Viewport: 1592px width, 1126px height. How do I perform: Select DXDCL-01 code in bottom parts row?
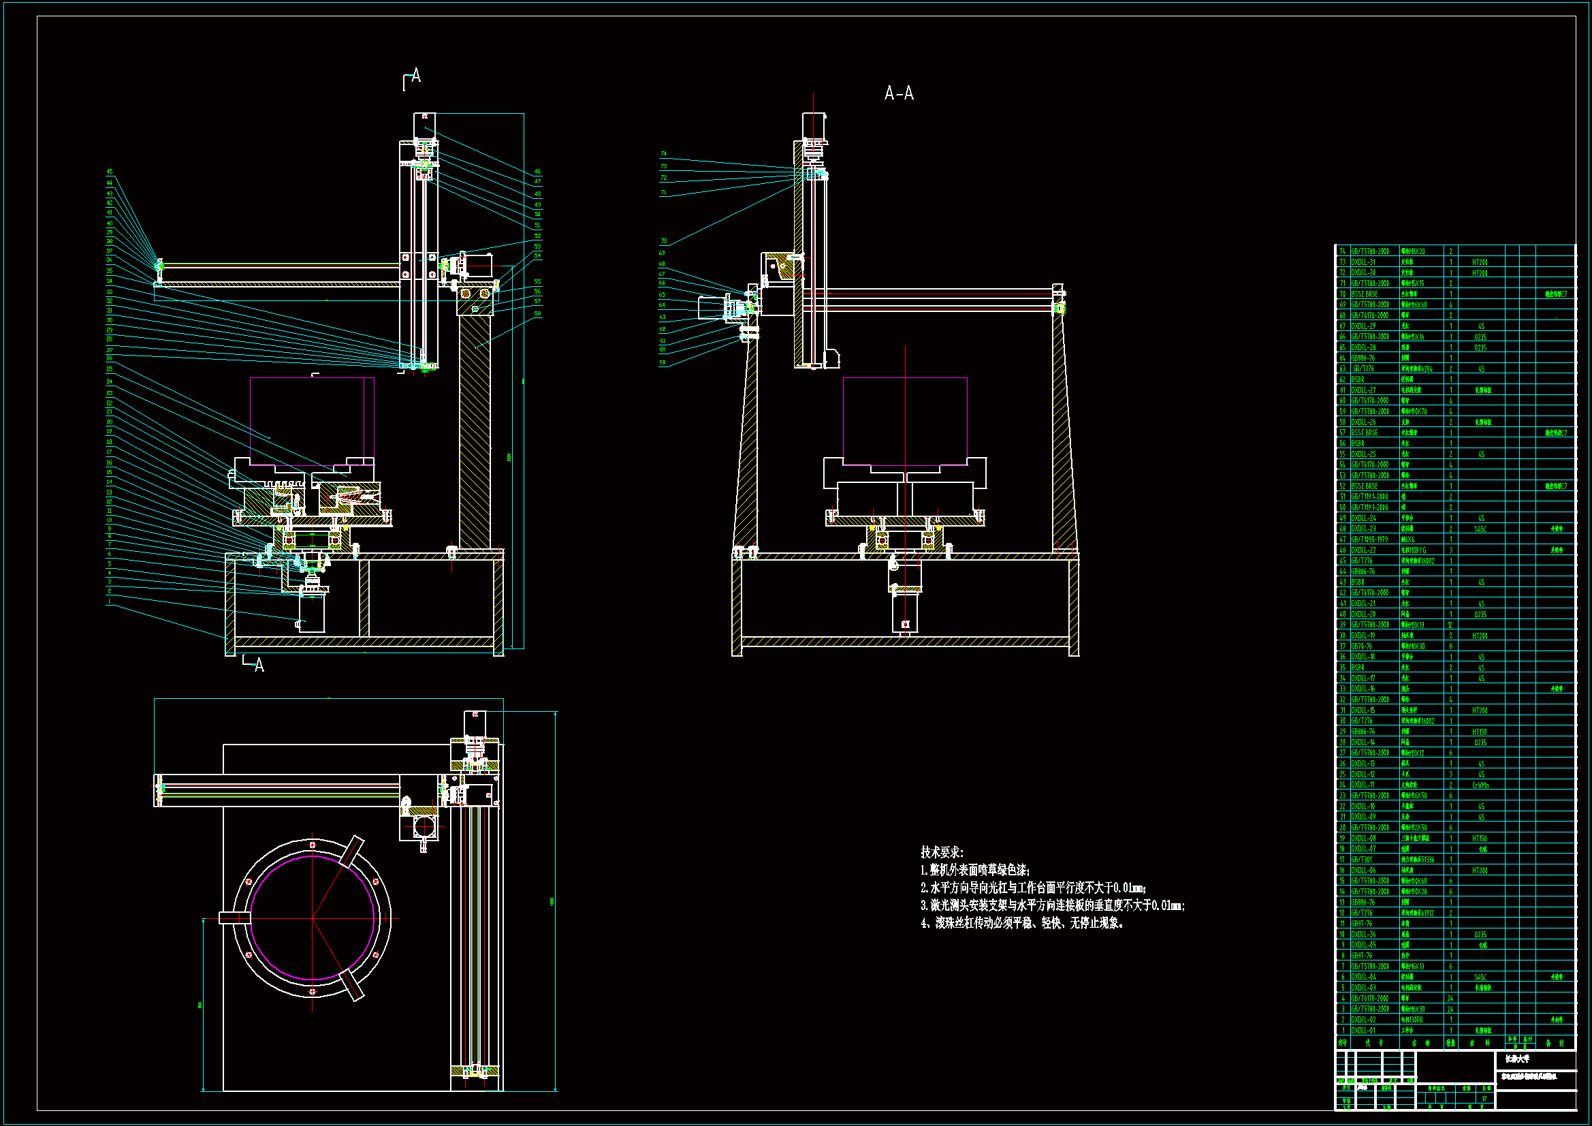(x=1363, y=1031)
